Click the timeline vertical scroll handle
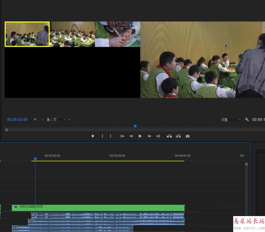Screen dimensions: 265x232 246,164
